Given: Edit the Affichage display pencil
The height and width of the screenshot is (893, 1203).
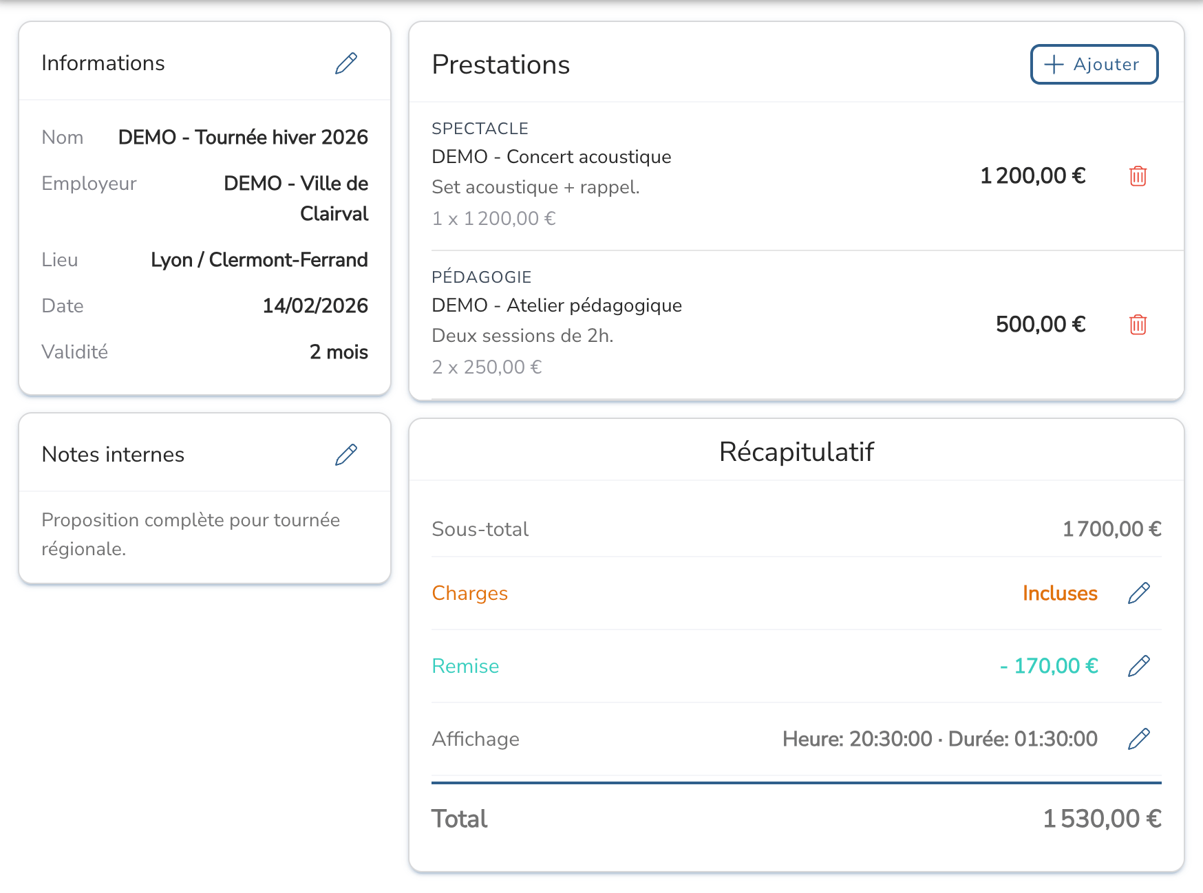Looking at the screenshot, I should (1139, 739).
